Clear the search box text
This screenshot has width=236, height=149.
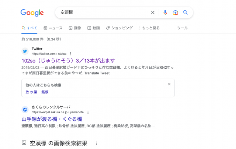pyautogui.click(x=153, y=13)
